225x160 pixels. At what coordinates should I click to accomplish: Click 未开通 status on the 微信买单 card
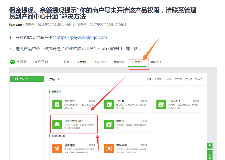point(143,145)
